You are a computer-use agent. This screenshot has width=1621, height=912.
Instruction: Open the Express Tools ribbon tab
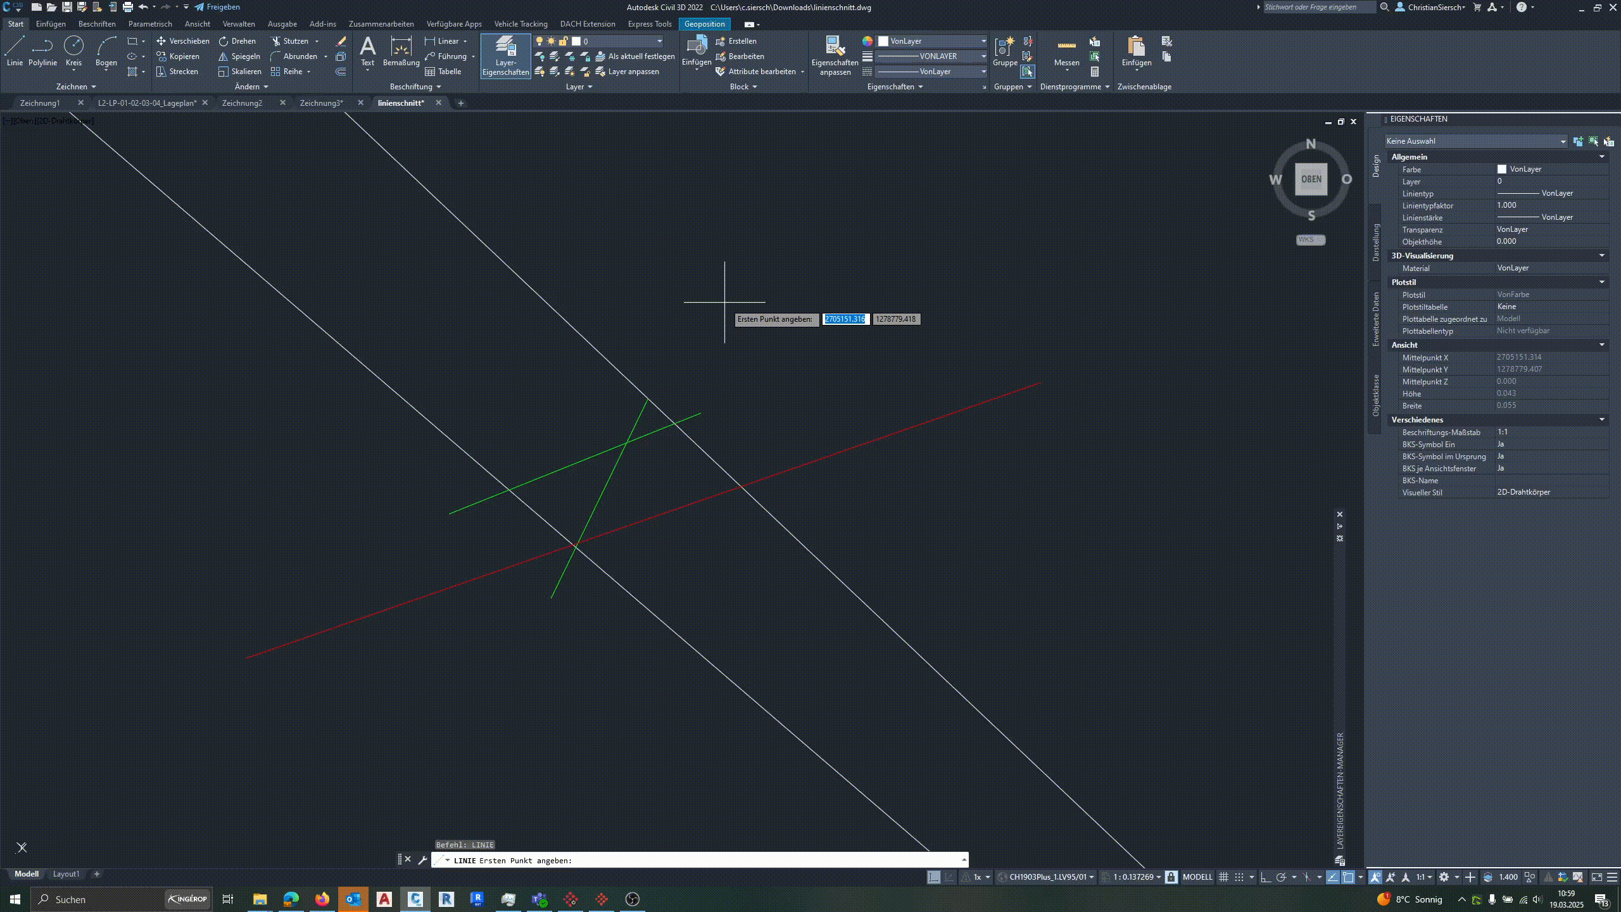coord(650,24)
